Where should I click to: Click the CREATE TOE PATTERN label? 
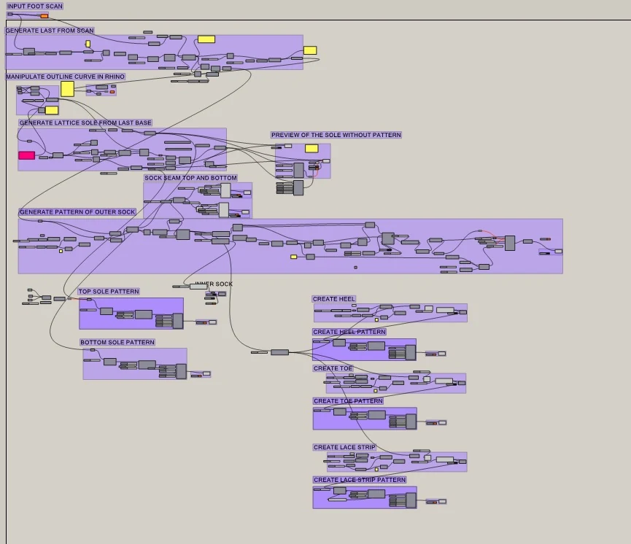coord(348,401)
